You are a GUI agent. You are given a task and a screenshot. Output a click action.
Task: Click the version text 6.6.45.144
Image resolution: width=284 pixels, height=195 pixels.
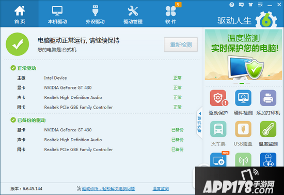click(33, 189)
